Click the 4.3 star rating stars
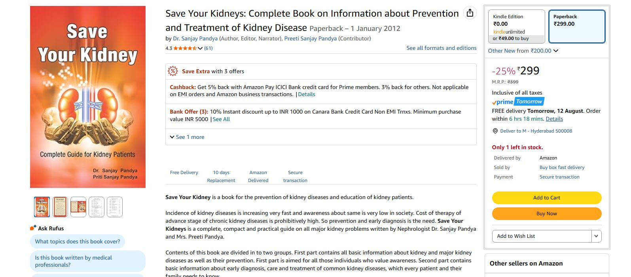 click(184, 48)
